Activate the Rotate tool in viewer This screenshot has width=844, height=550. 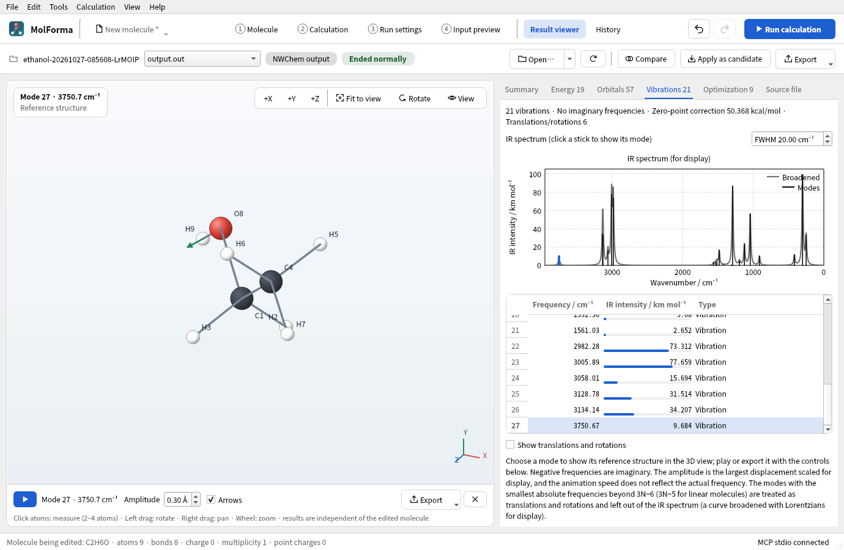(415, 98)
